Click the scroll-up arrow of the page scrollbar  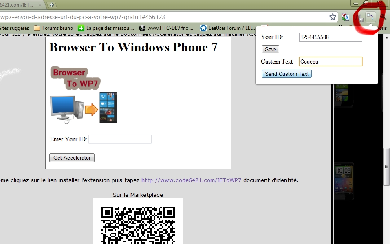click(386, 38)
